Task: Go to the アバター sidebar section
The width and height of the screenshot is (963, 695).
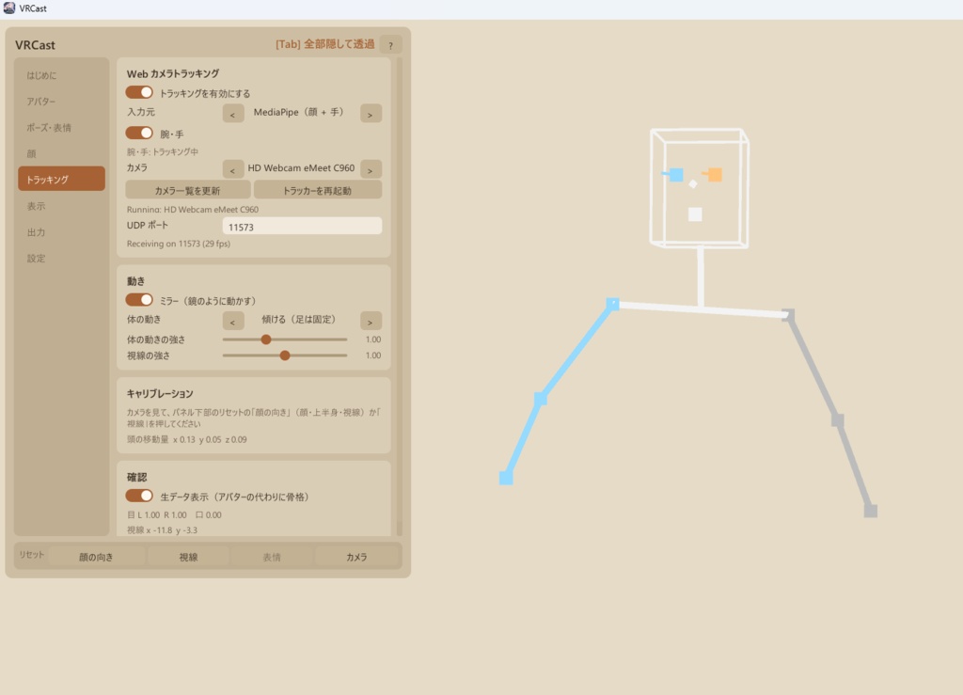Action: click(61, 102)
